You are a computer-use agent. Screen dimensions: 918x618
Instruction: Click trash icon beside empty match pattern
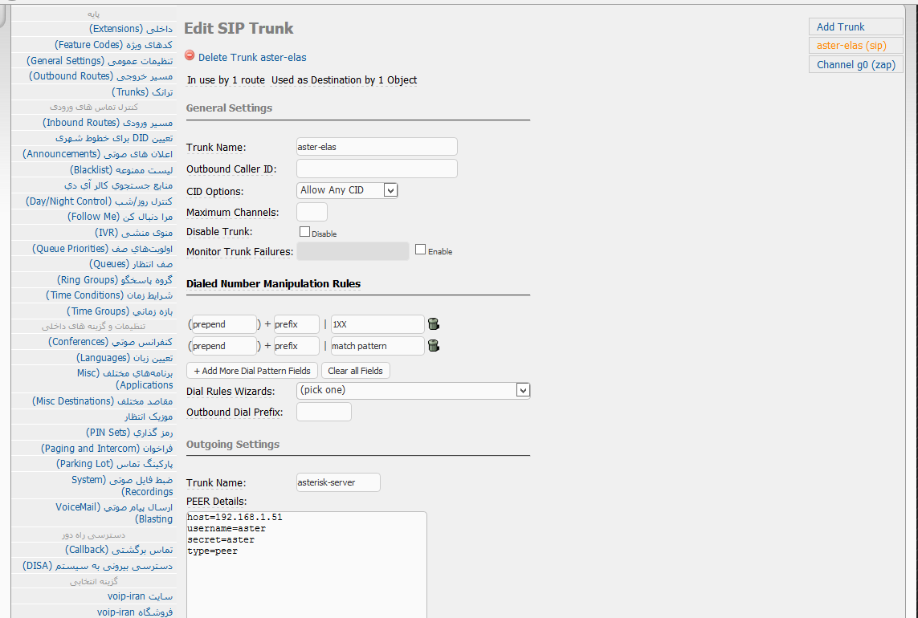click(x=434, y=346)
